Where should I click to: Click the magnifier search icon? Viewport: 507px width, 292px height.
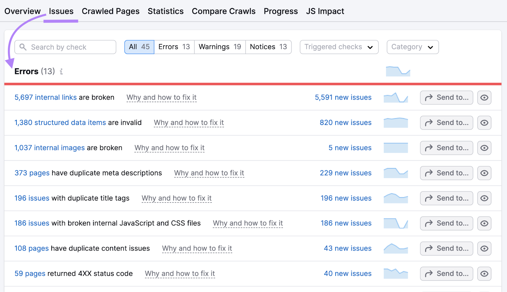(23, 47)
